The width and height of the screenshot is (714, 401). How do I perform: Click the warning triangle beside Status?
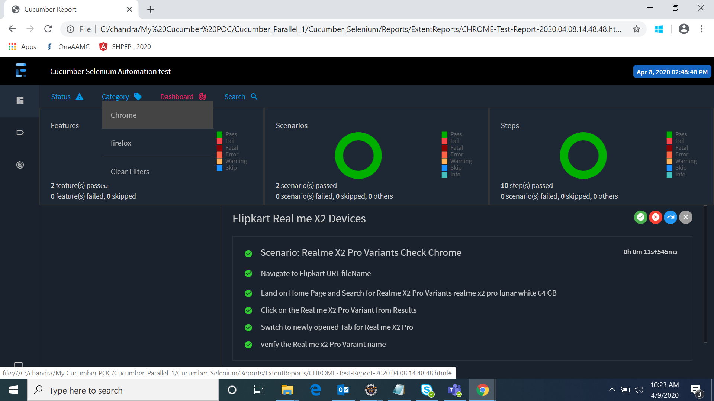(x=80, y=97)
